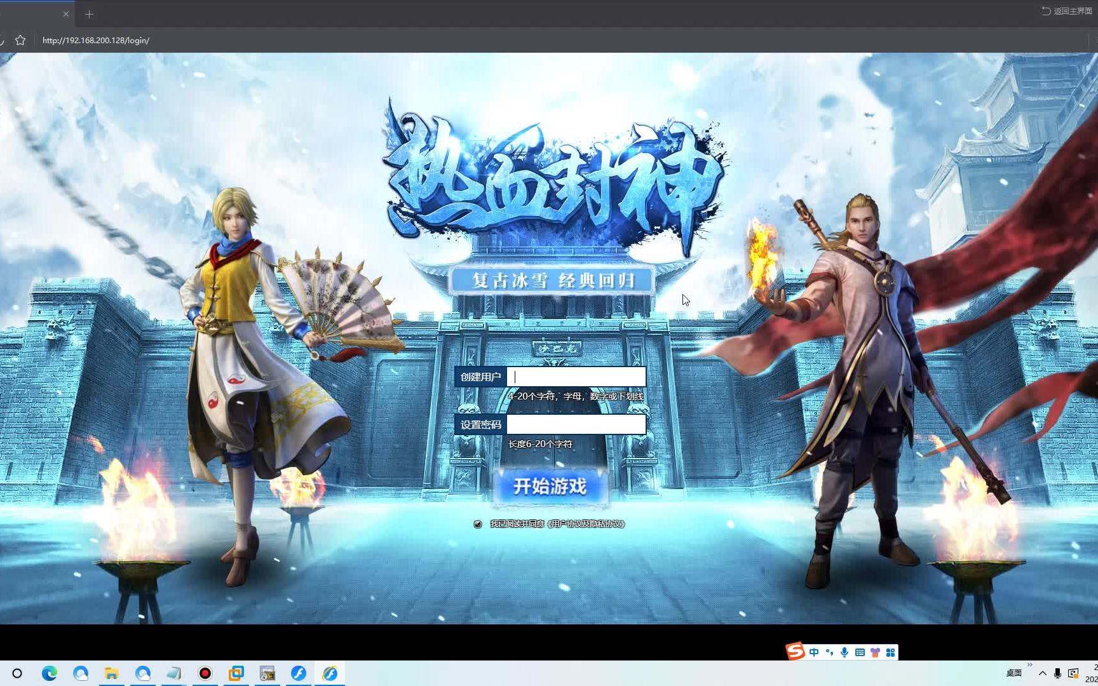1098x686 pixels.
Task: Expand the 桌面 toolbar double-chevron
Action: tap(1029, 665)
